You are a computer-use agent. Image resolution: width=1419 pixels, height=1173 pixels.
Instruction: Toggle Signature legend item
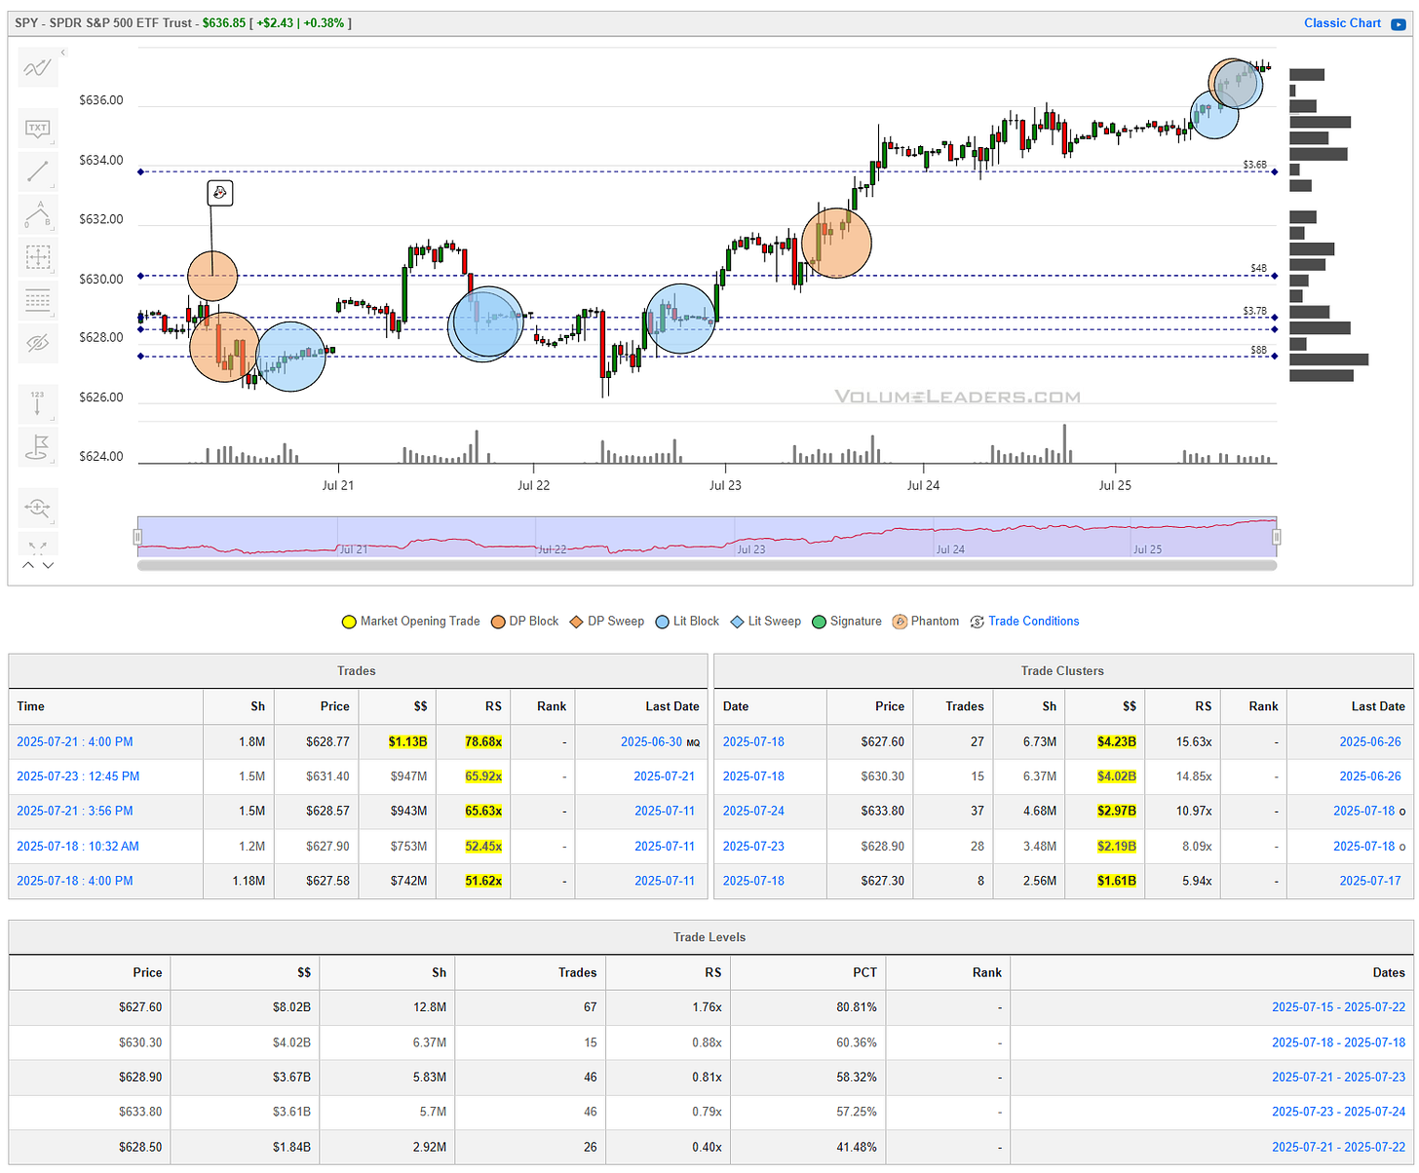point(846,622)
